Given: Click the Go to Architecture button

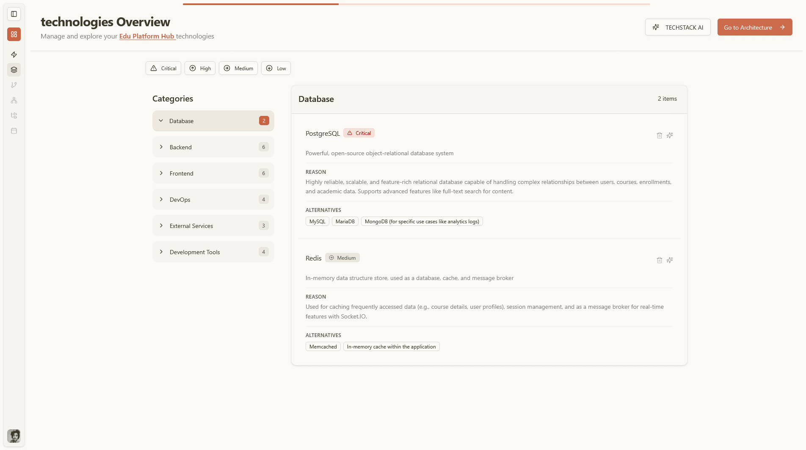Looking at the screenshot, I should click(755, 27).
